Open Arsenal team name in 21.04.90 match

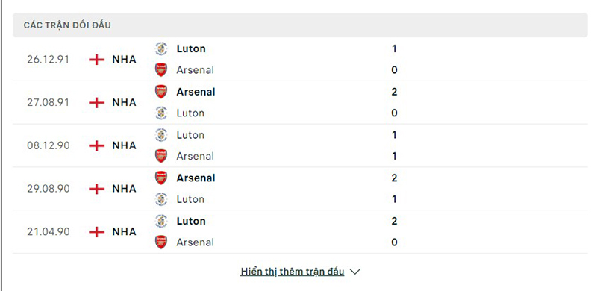[196, 242]
